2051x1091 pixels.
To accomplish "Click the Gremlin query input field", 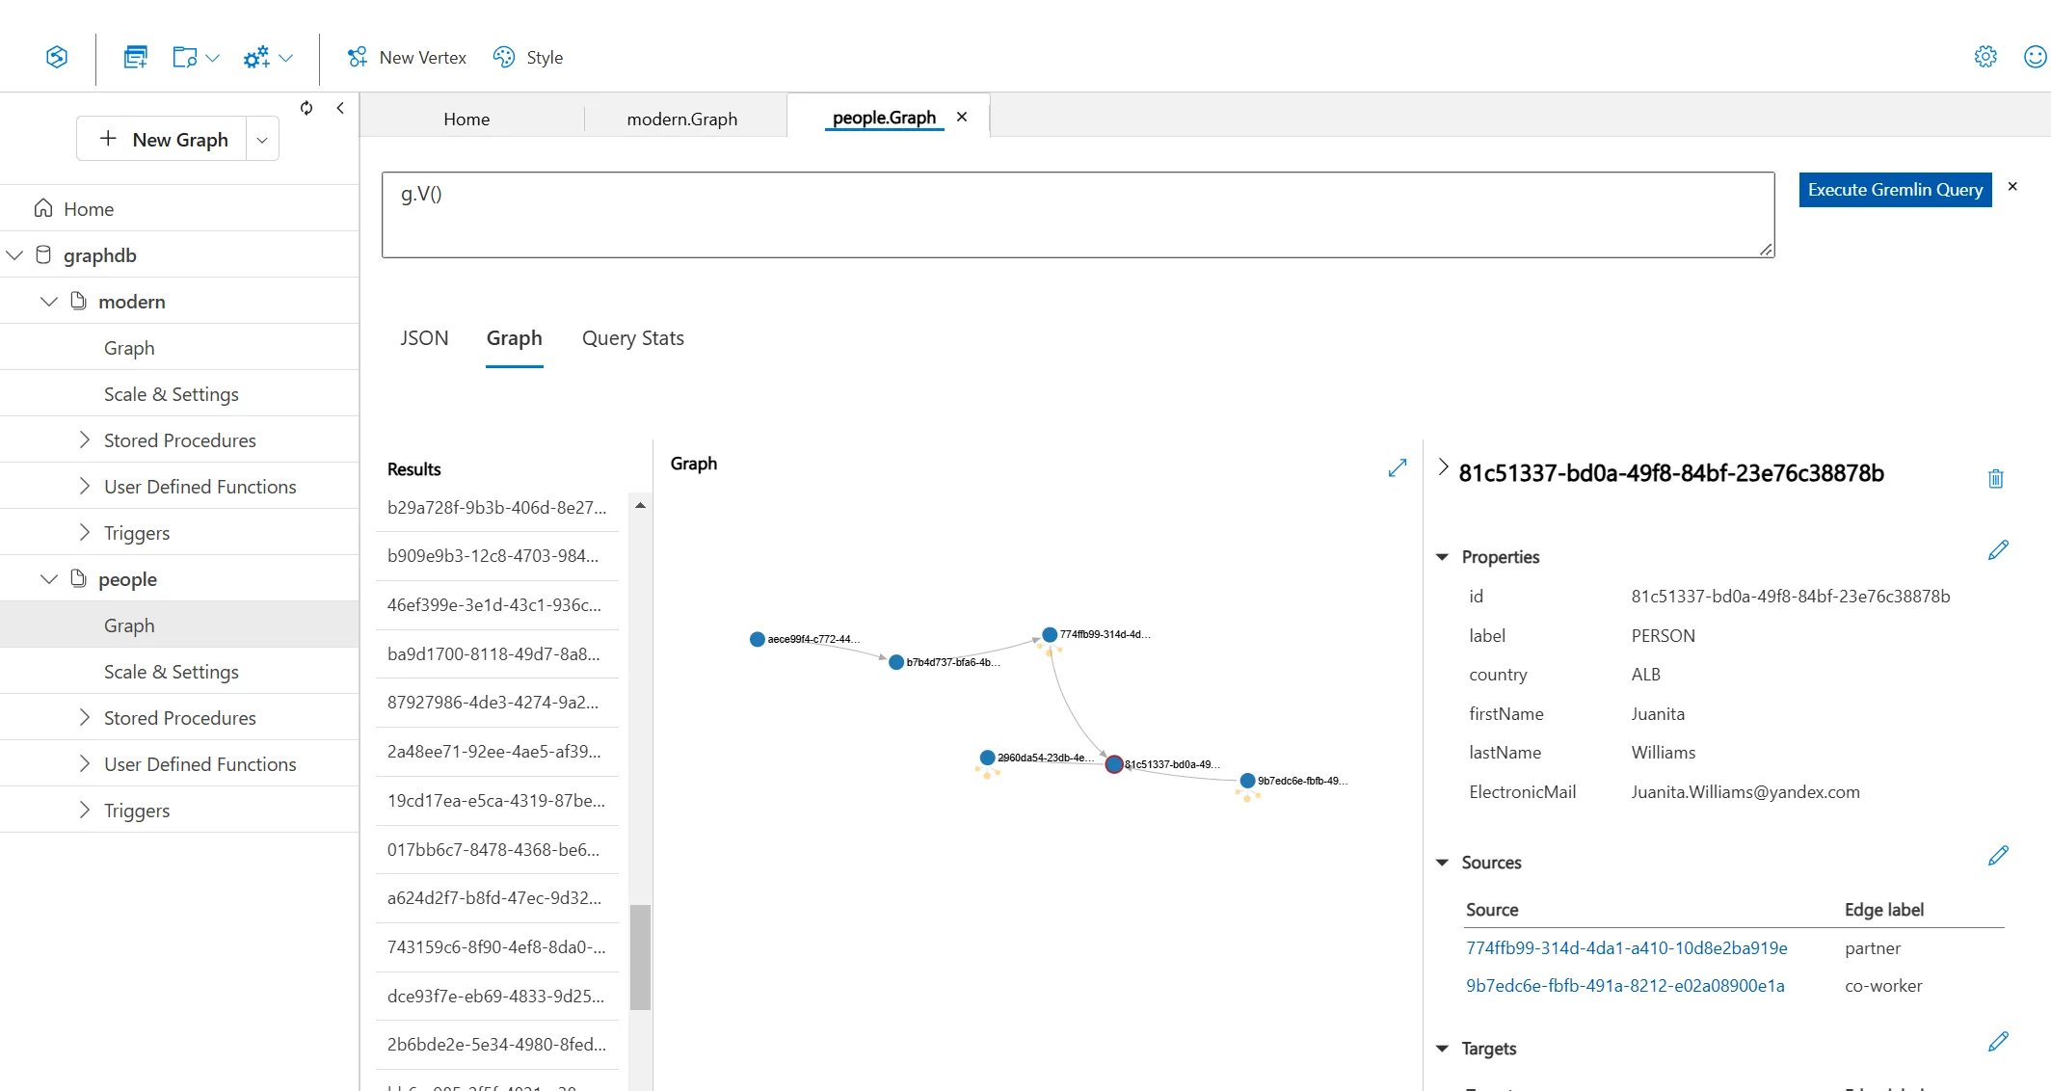I will (1078, 215).
